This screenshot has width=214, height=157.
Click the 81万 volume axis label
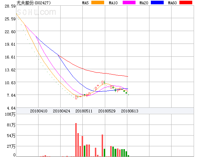click(11, 125)
